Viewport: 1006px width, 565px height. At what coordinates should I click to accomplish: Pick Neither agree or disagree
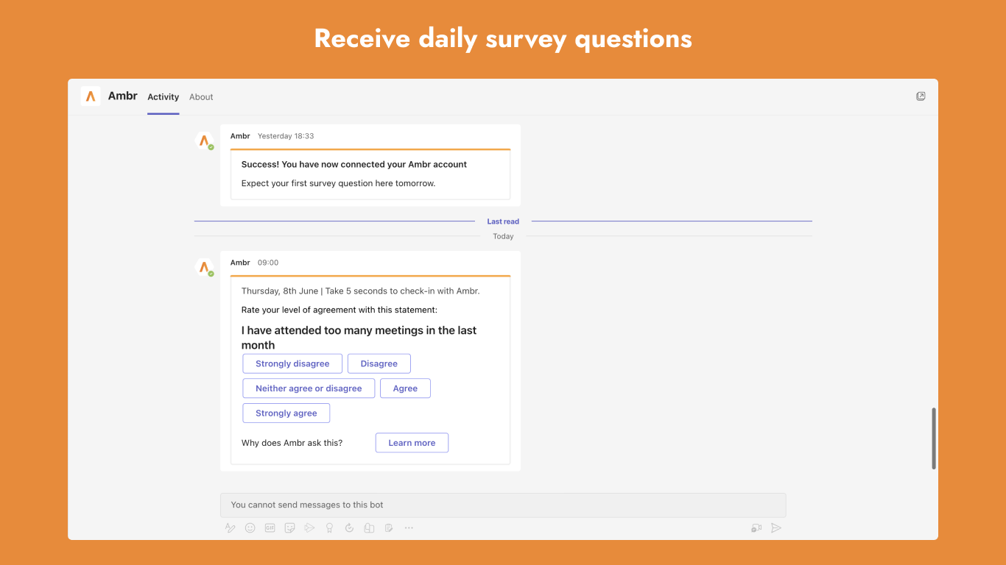point(309,388)
